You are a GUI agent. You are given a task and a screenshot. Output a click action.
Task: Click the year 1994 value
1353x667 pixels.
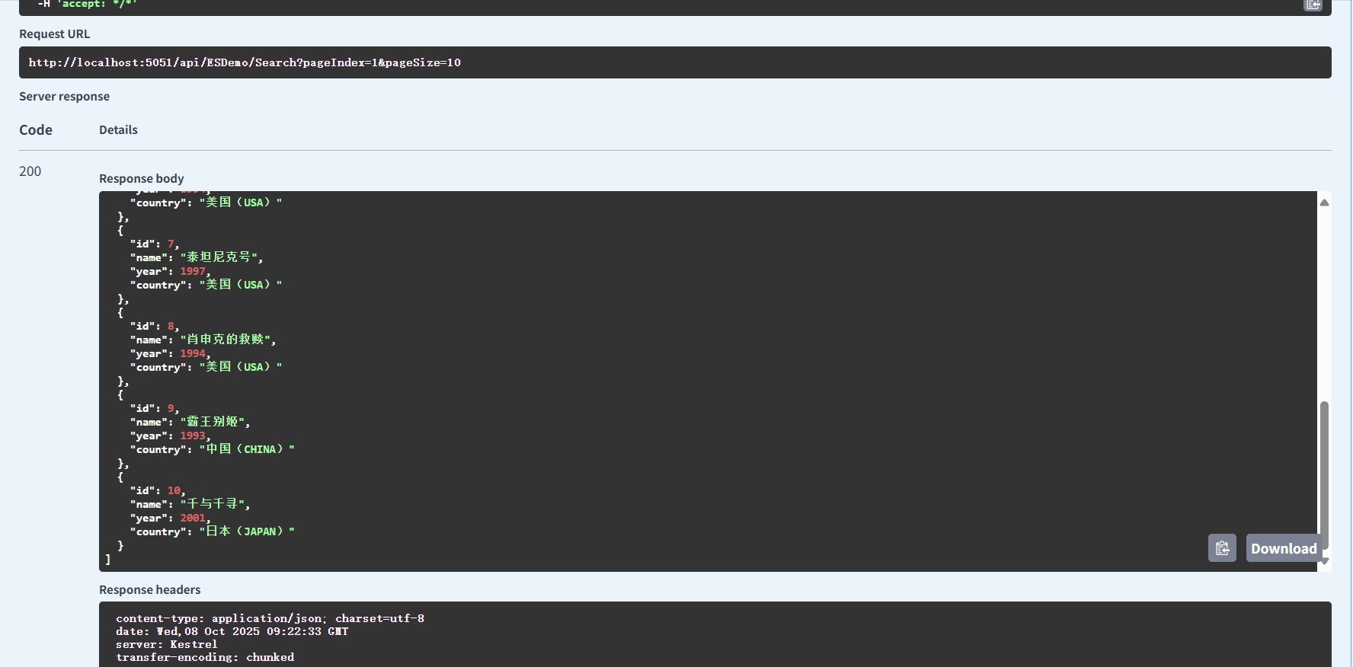tap(193, 353)
